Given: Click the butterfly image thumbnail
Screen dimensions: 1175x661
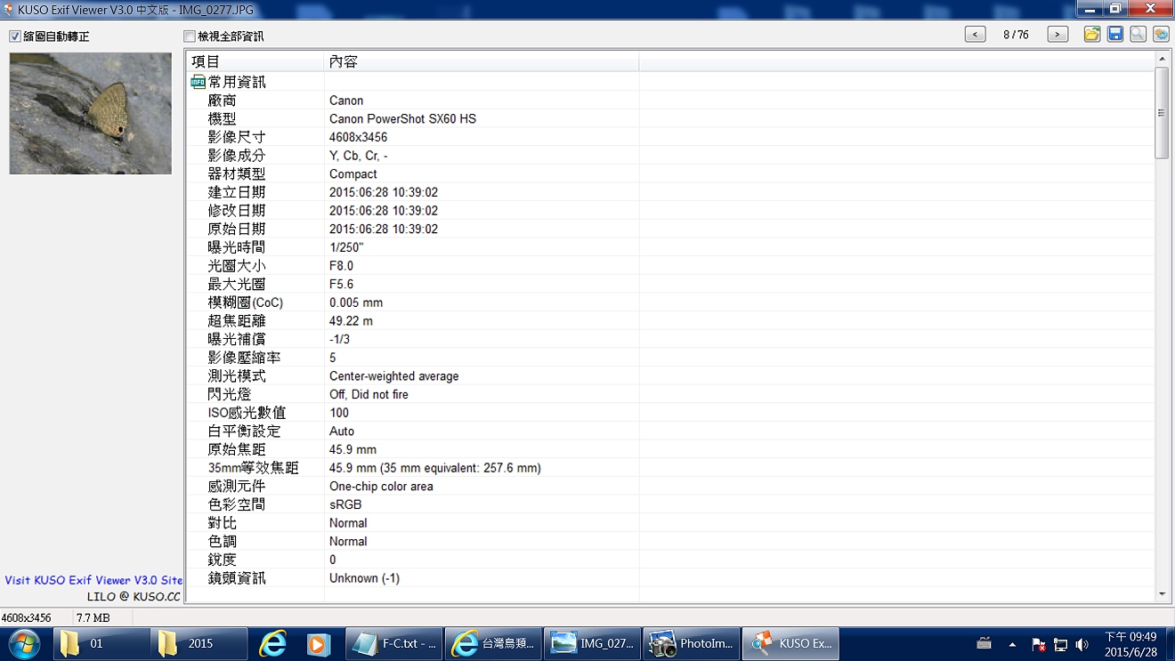Looking at the screenshot, I should pos(91,113).
